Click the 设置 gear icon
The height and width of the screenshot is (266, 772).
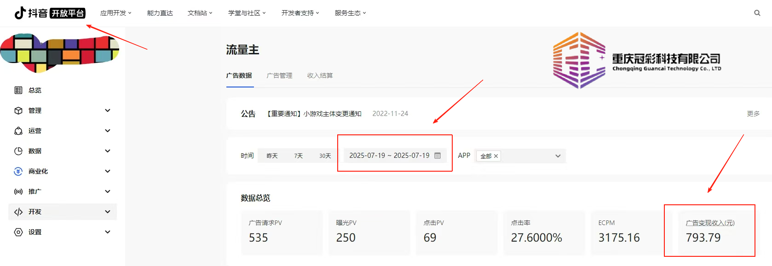click(x=18, y=232)
